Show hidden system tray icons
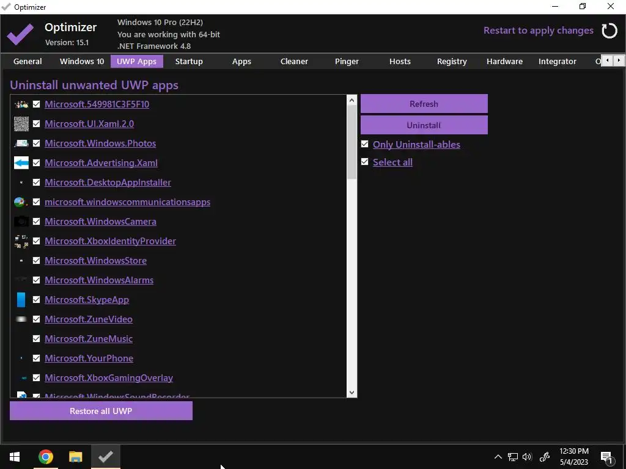Screen dimensions: 626x469 click(x=498, y=457)
